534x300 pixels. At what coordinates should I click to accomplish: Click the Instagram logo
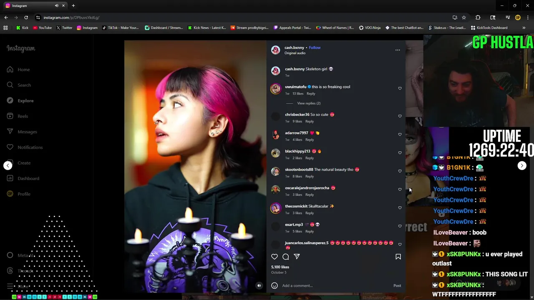pyautogui.click(x=21, y=48)
